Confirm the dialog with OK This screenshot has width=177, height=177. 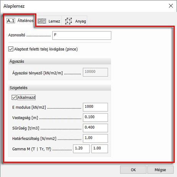coord(133,170)
